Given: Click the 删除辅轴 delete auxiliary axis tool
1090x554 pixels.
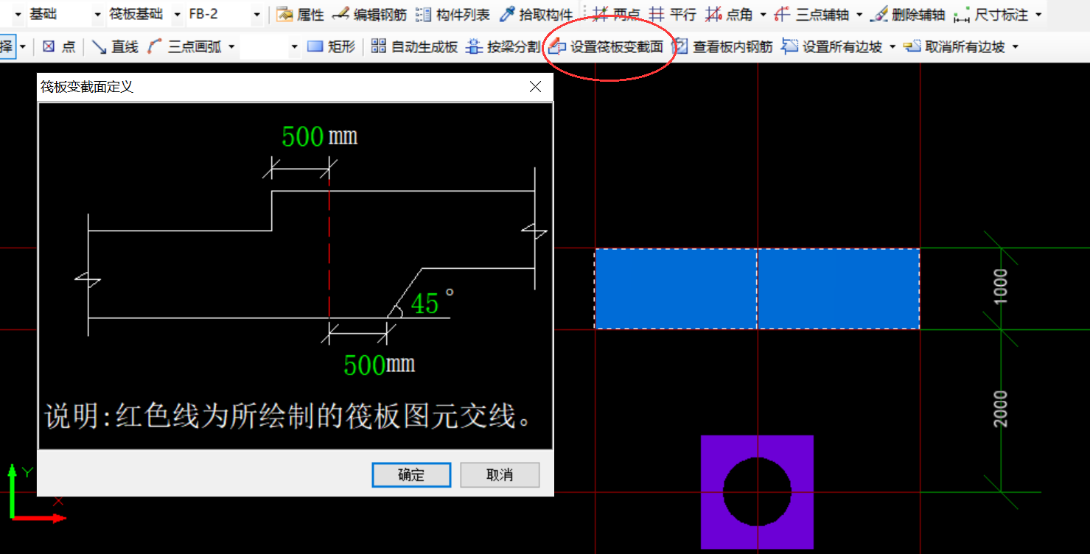Looking at the screenshot, I should click(x=908, y=15).
